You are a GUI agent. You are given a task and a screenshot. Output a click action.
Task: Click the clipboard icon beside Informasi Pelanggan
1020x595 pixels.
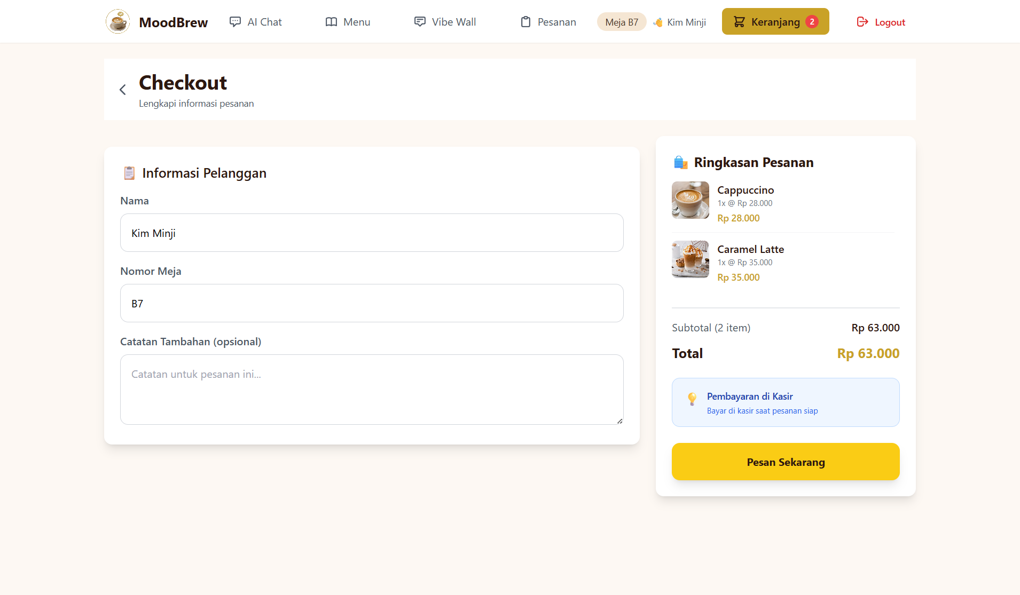click(129, 172)
